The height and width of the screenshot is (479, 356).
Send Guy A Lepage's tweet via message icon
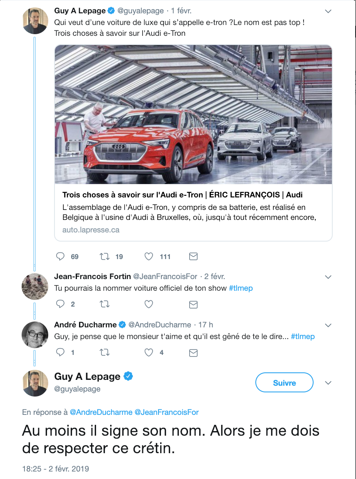pyautogui.click(x=193, y=256)
